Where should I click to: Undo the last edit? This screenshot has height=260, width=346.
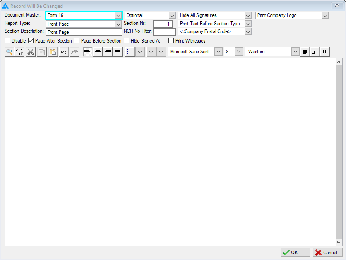pos(63,52)
